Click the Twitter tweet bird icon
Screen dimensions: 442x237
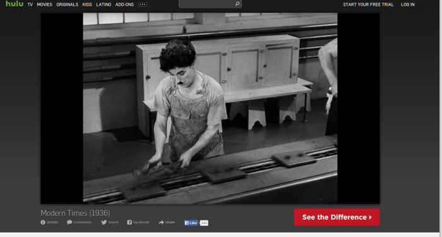pos(104,222)
